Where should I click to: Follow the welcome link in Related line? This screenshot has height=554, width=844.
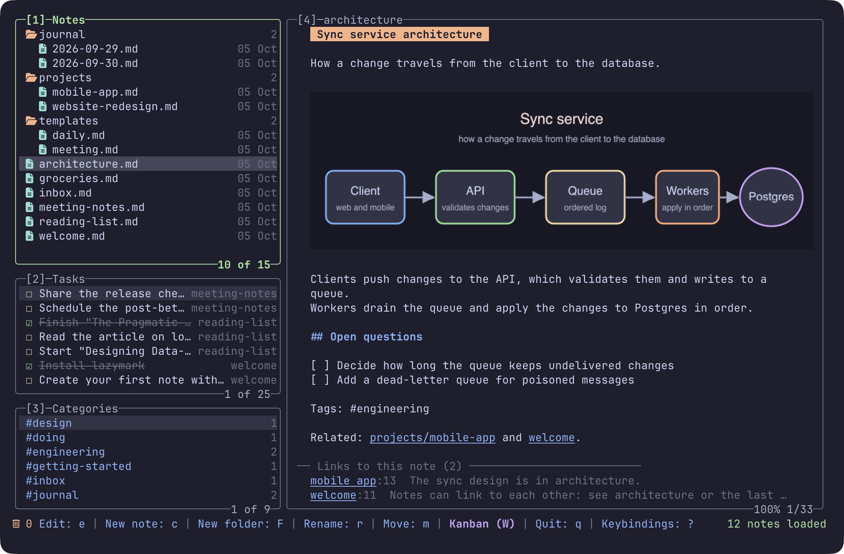tap(552, 438)
